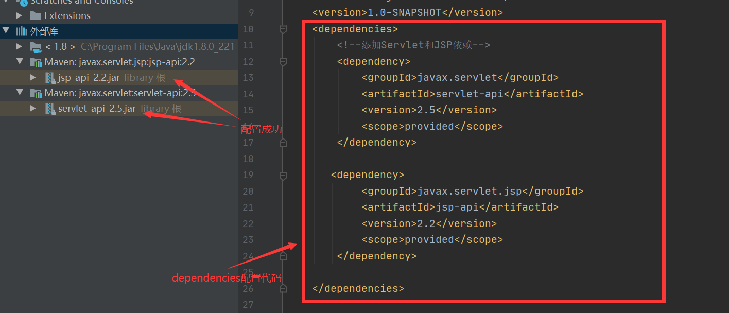Click line number 15 in the gutter
Screen dimensions: 729x313
[248, 110]
